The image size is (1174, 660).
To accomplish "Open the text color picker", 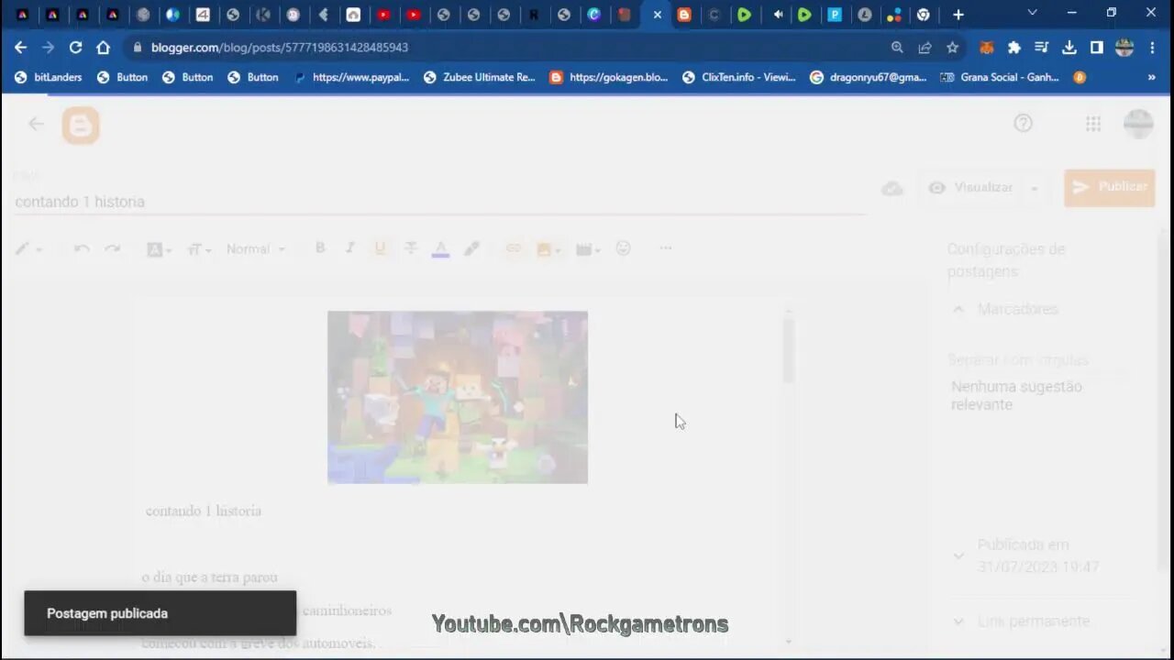I will pyautogui.click(x=440, y=249).
